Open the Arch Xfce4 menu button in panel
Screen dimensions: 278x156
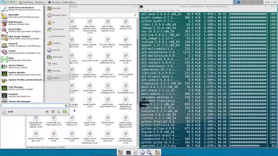tap(8, 2)
